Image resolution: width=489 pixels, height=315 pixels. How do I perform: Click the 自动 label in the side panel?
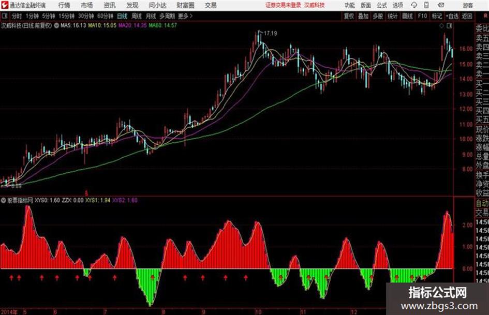(482, 203)
